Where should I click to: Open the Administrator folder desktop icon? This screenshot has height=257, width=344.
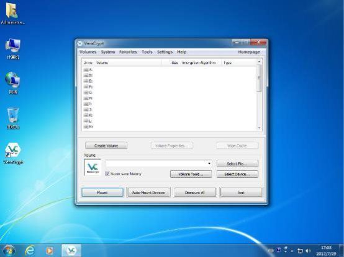pyautogui.click(x=12, y=13)
